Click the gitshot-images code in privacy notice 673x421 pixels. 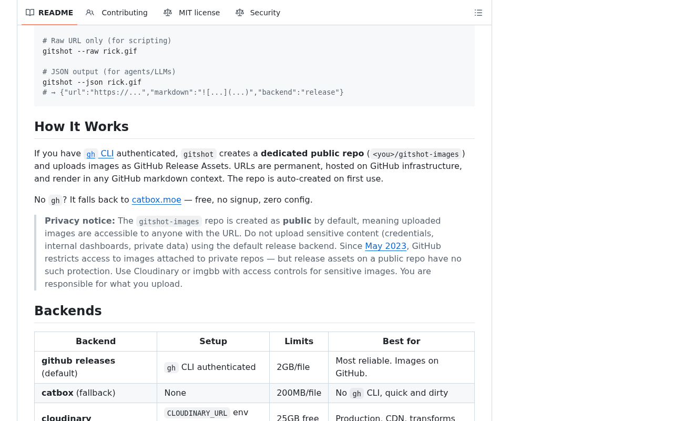click(169, 222)
